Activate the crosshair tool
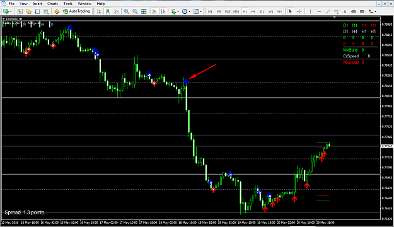Image resolution: width=394 pixels, height=227 pixels. coord(299,11)
